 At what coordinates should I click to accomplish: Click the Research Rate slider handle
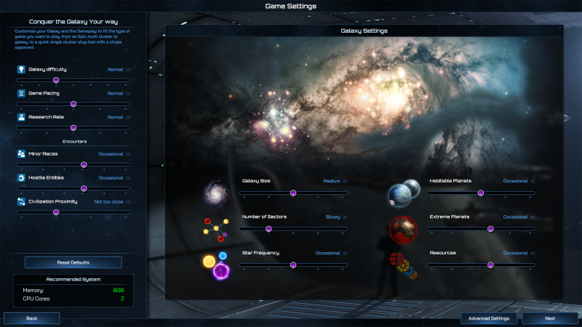73,128
